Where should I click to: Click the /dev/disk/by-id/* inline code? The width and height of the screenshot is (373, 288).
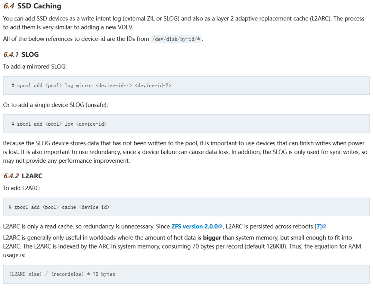176,39
